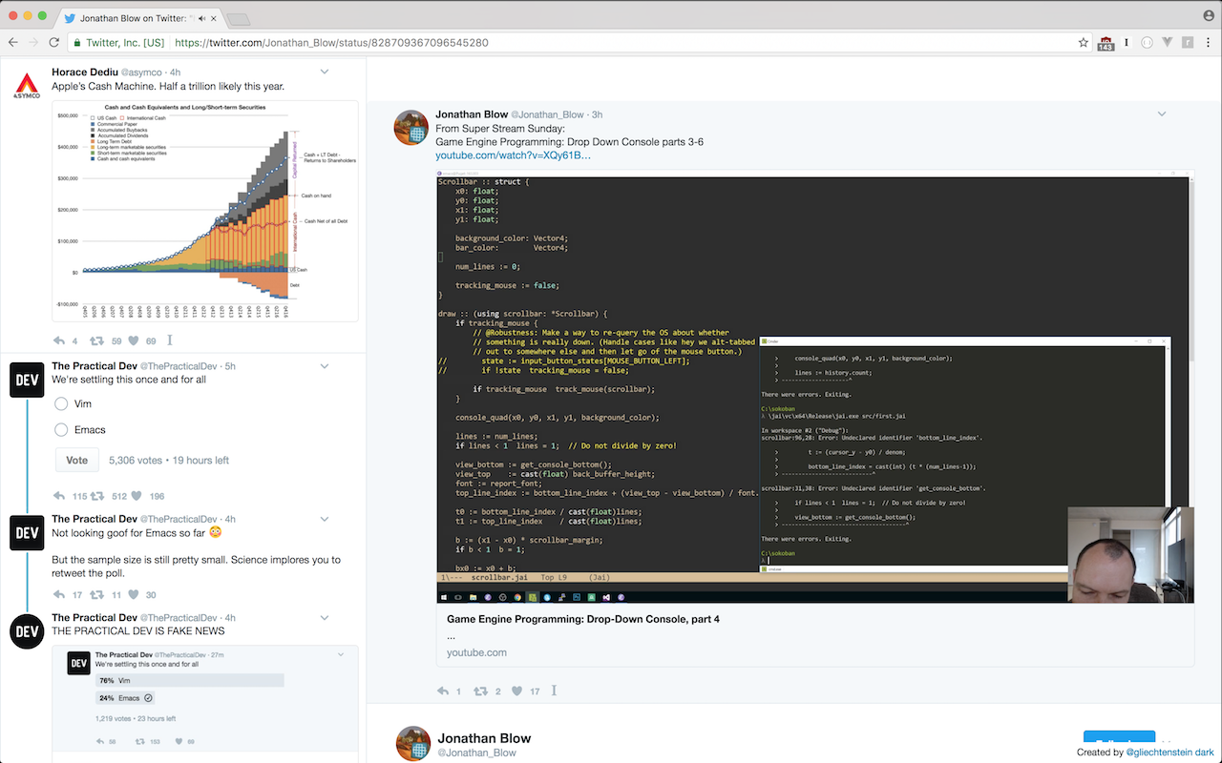Open Jonathan Blow avatar in bottom profile
Image resolution: width=1222 pixels, height=763 pixels.
tap(413, 744)
